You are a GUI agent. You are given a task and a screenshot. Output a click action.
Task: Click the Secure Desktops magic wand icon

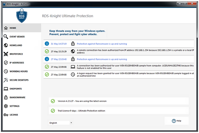6,80
